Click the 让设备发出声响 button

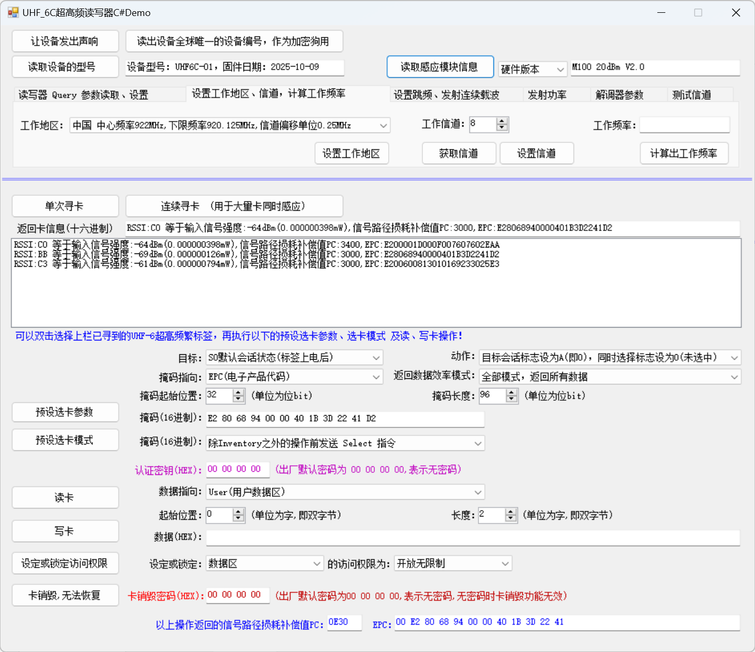(65, 41)
